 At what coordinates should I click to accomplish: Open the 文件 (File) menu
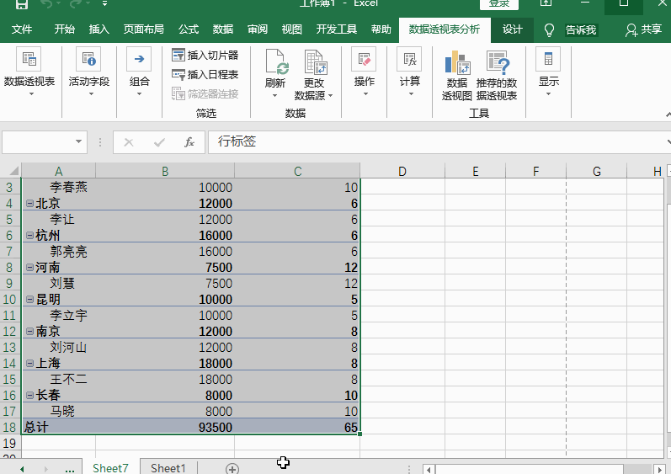[22, 29]
